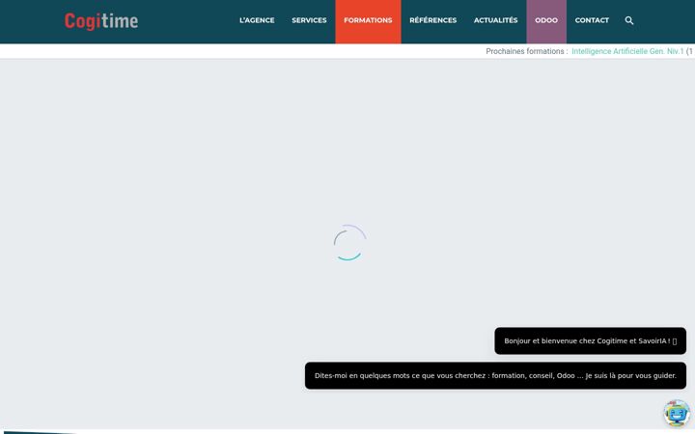Select the ODOO menu item

pos(546,21)
